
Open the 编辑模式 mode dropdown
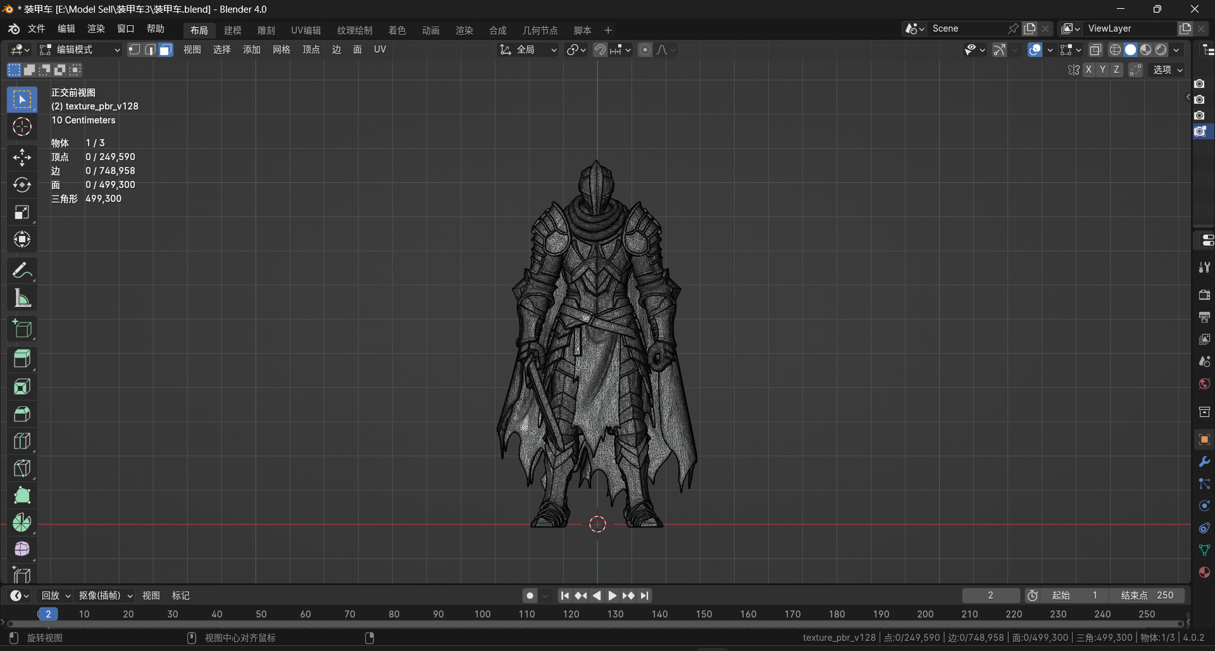(x=80, y=49)
